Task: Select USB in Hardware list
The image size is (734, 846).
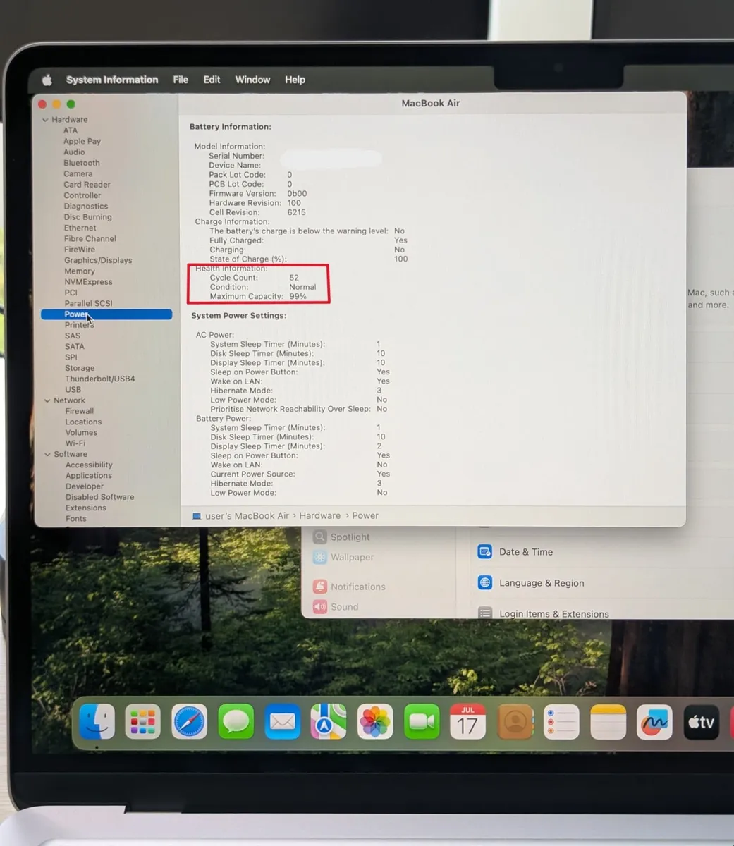Action: [73, 389]
